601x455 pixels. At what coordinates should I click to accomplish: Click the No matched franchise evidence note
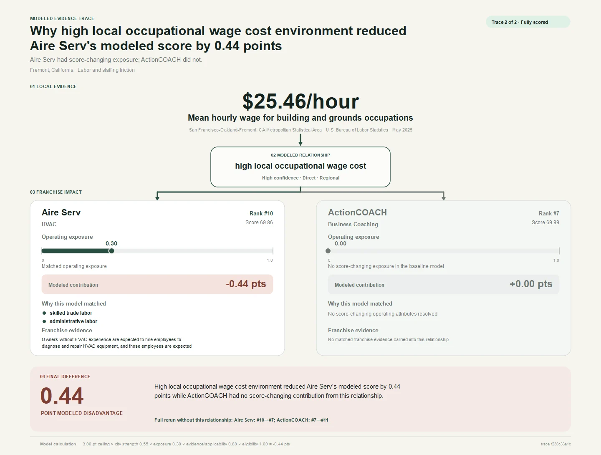(x=388, y=339)
